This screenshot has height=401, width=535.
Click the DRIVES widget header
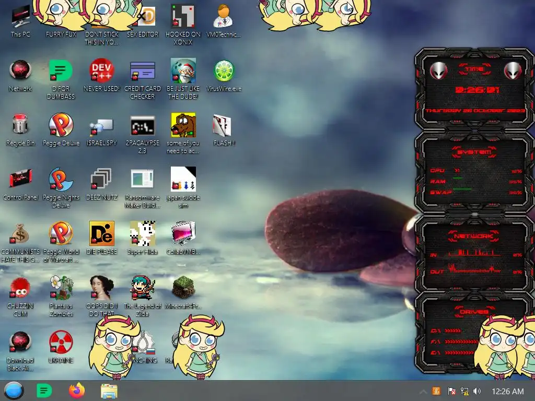pyautogui.click(x=474, y=312)
